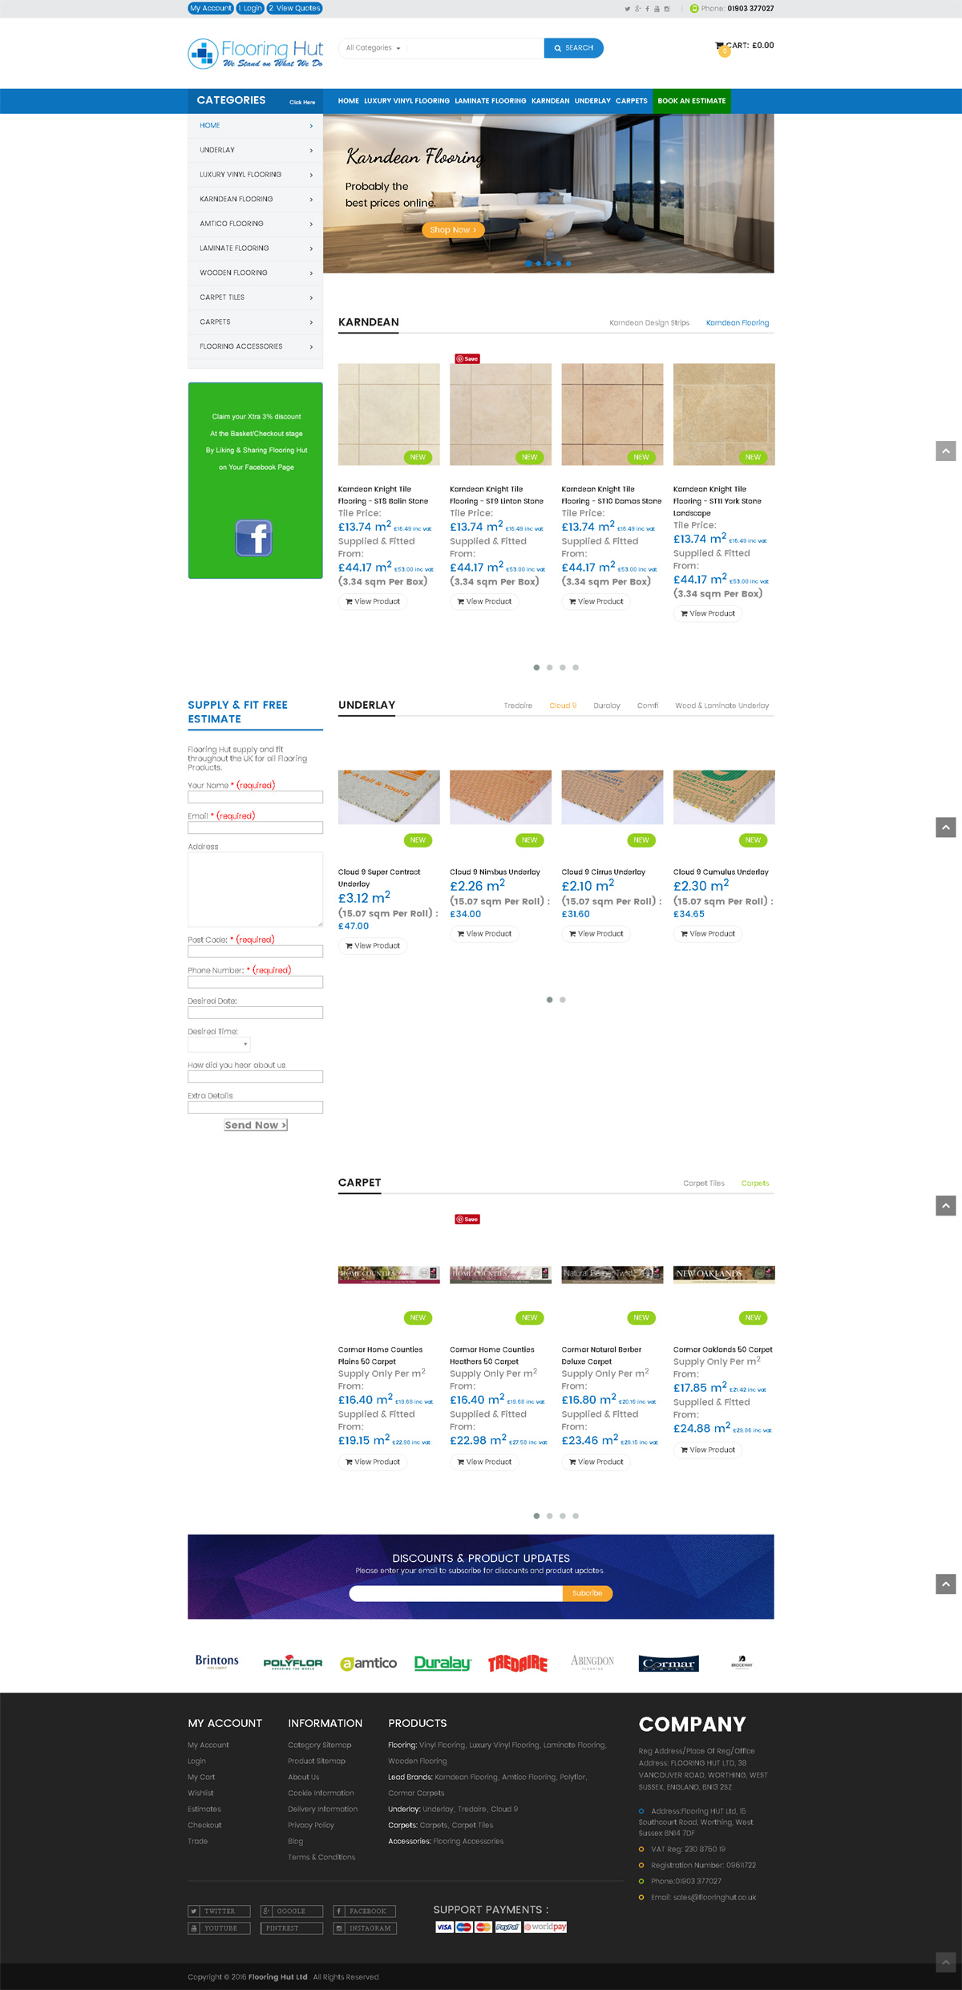This screenshot has width=962, height=1990.
Task: Open the Delivery Information footer link
Action: (x=323, y=1809)
